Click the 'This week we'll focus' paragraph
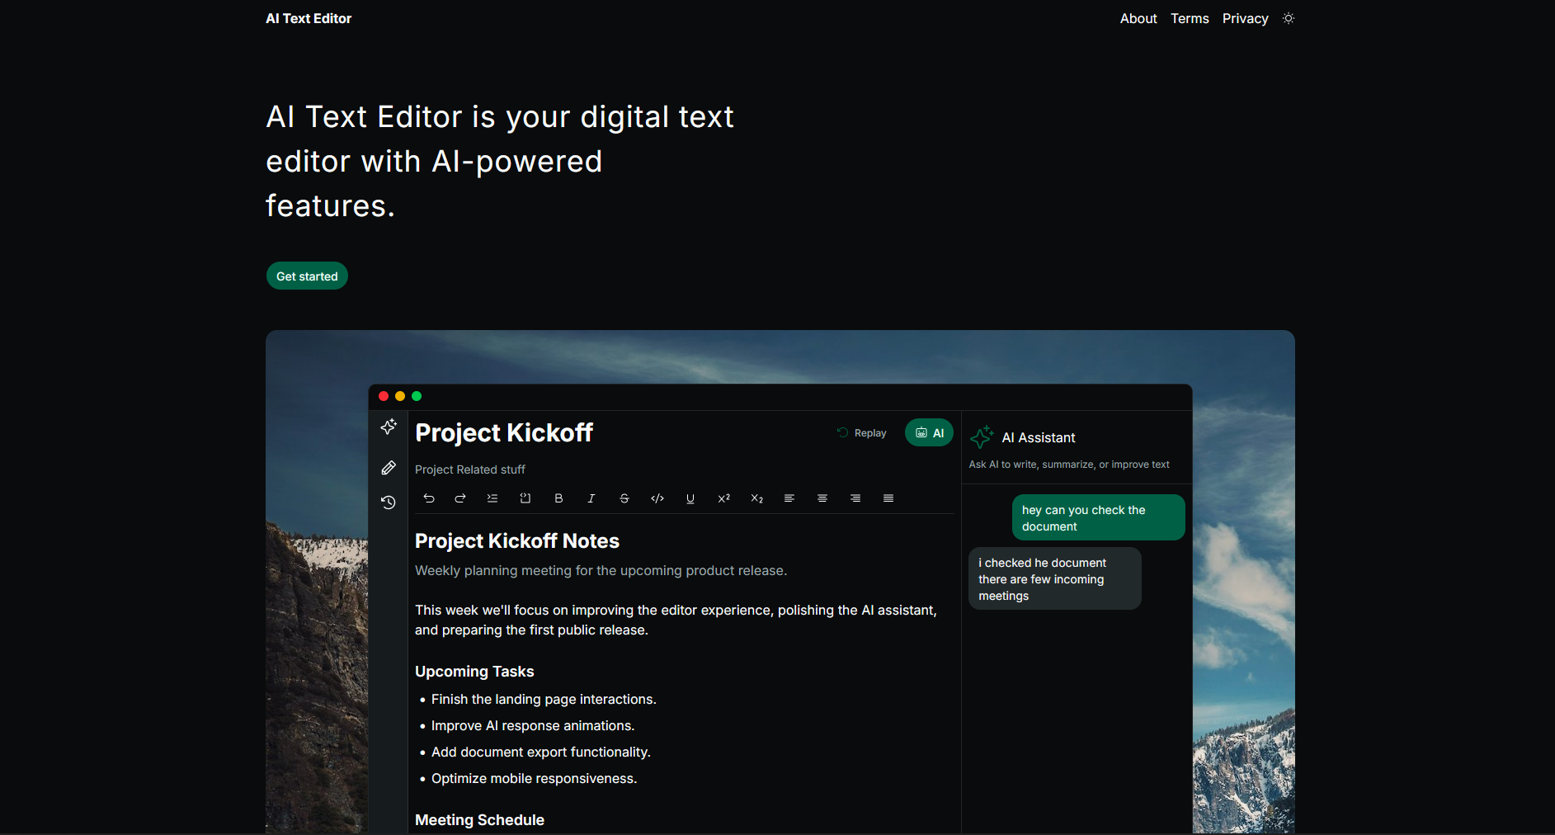The image size is (1555, 835). click(676, 620)
